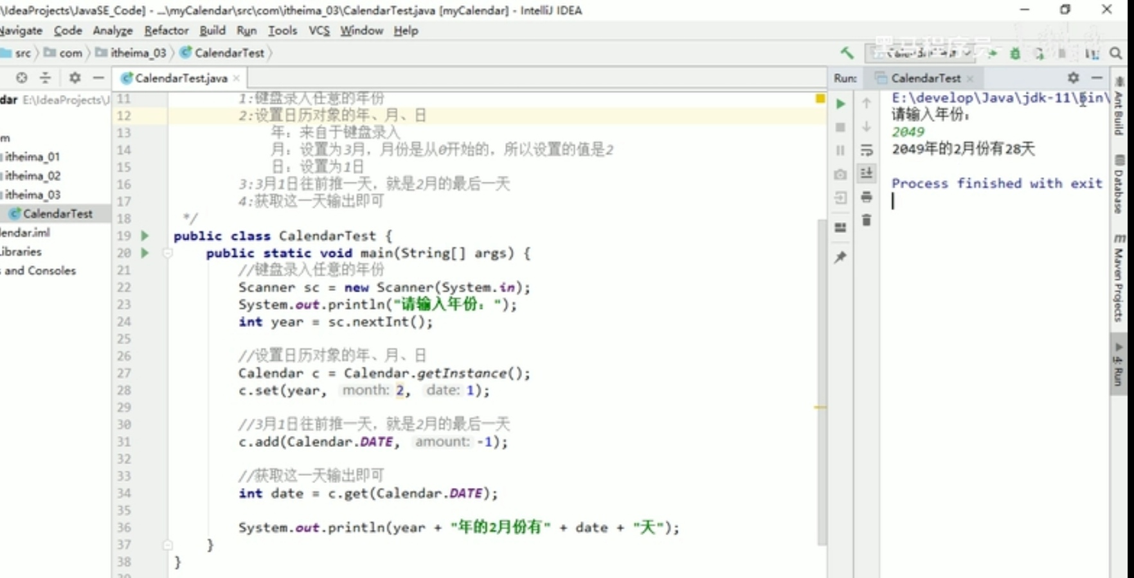The height and width of the screenshot is (578, 1134).
Task: Click the Pause output icon
Action: 840,150
